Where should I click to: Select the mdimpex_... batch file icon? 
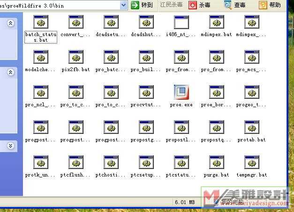[x=252, y=22]
